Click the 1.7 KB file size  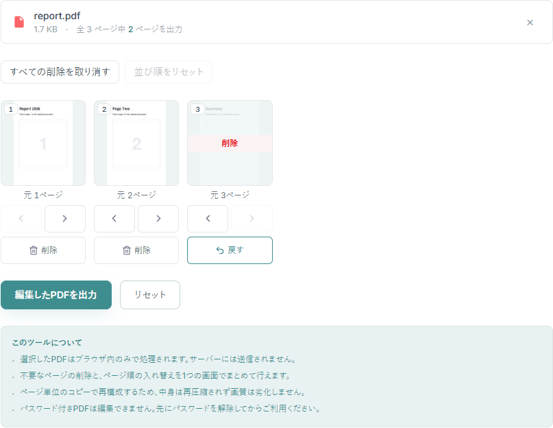45,29
